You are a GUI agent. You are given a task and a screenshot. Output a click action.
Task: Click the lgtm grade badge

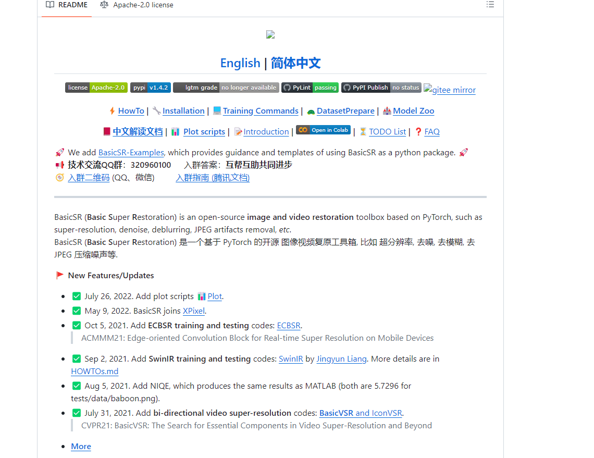(226, 88)
